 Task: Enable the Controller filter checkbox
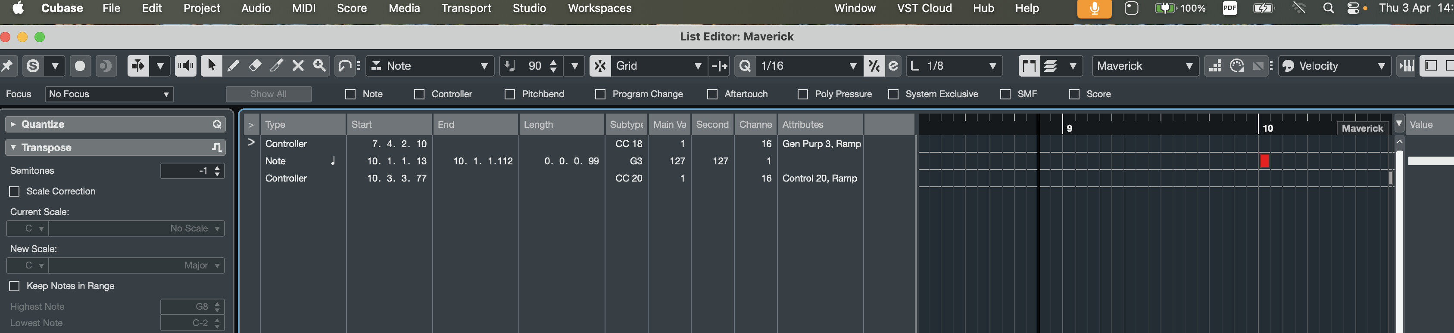[x=419, y=94]
